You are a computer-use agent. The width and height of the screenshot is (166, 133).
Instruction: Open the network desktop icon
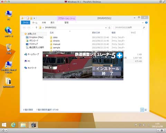(9, 32)
